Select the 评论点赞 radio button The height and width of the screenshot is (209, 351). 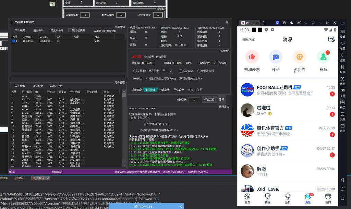[x=181, y=71]
